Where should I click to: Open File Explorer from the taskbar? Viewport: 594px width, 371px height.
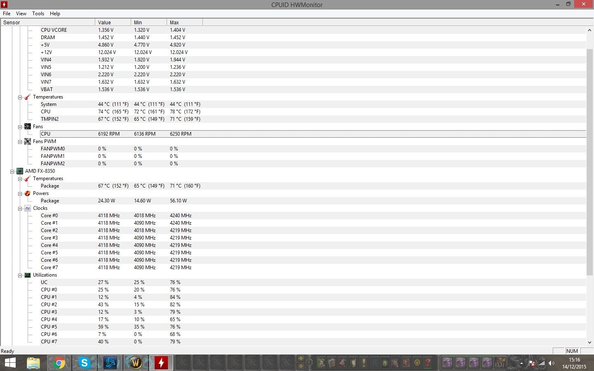point(33,363)
